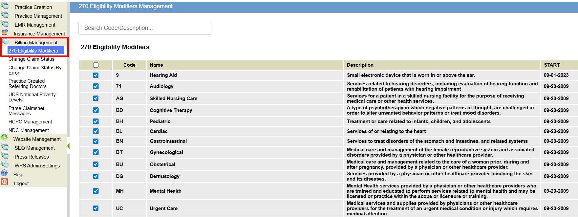This screenshot has height=217, width=578.
Task: Select the 270 Eligibility Modifiers menu item
Action: pyautogui.click(x=33, y=51)
